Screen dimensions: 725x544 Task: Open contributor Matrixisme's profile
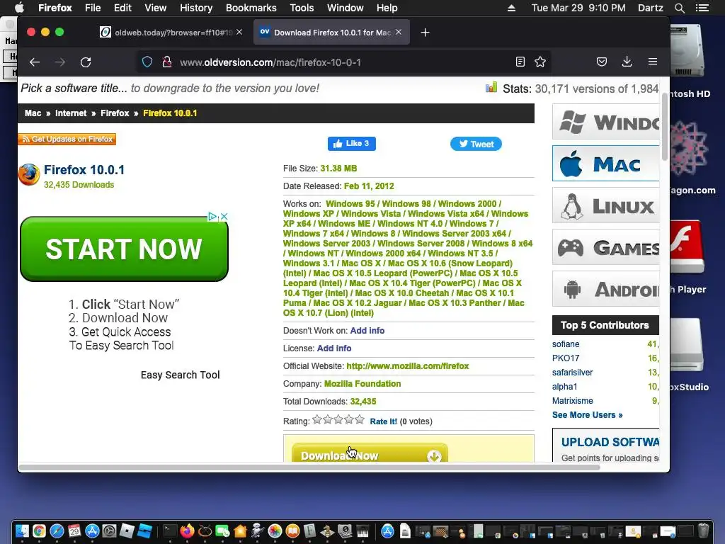click(572, 401)
